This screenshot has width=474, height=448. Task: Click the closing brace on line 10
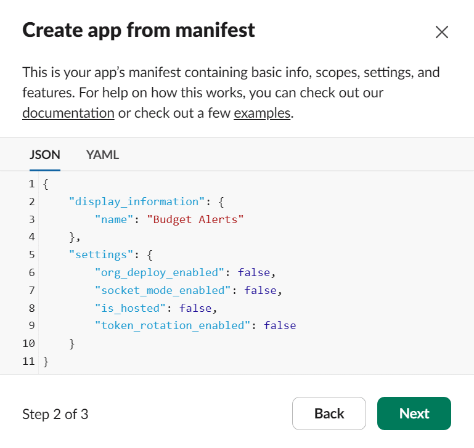pyautogui.click(x=72, y=344)
